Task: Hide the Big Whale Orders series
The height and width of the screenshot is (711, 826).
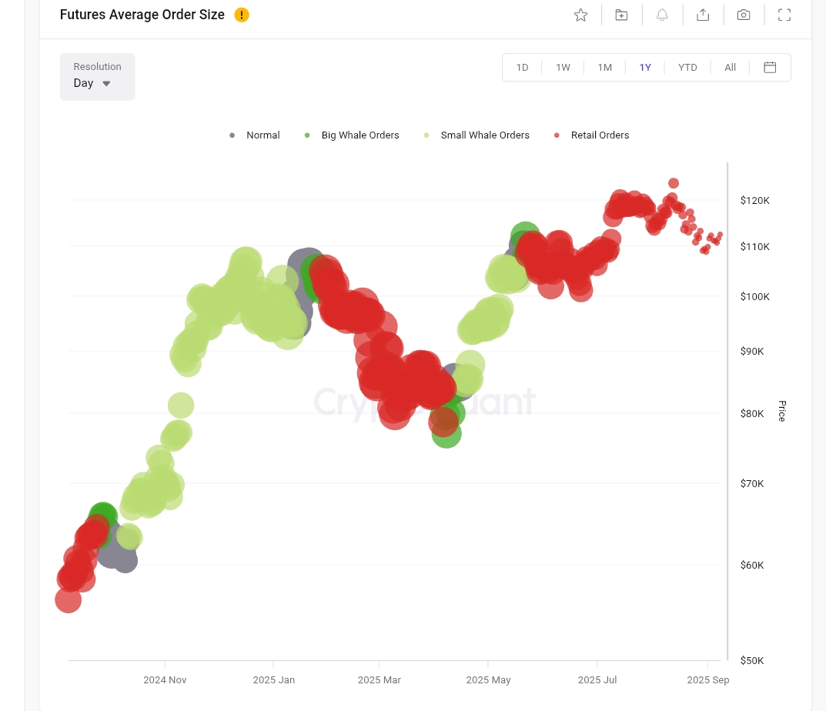Action: [x=352, y=135]
